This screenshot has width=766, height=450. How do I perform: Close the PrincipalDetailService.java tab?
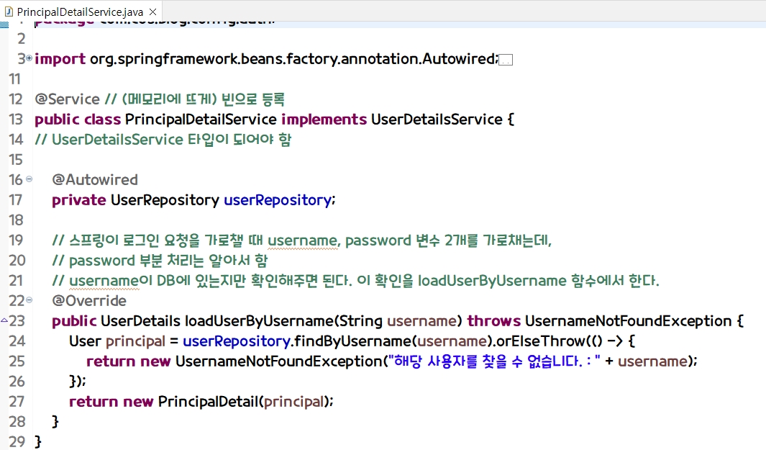pos(153,12)
